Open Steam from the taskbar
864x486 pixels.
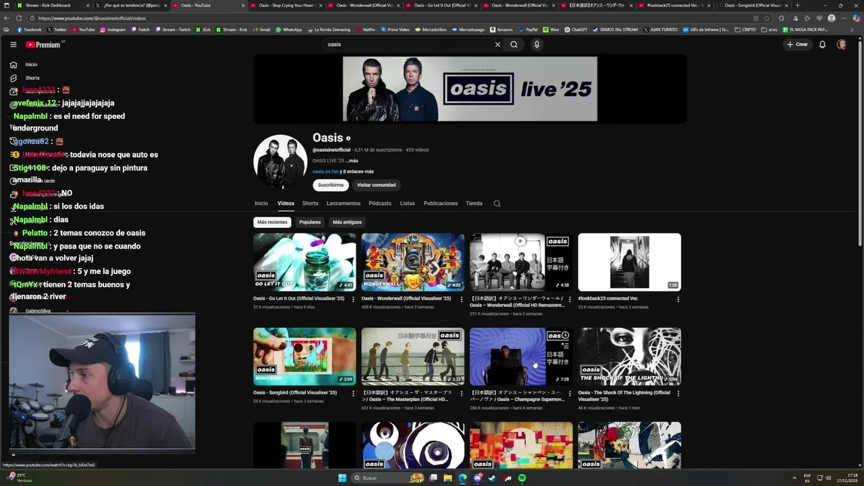tap(492, 478)
